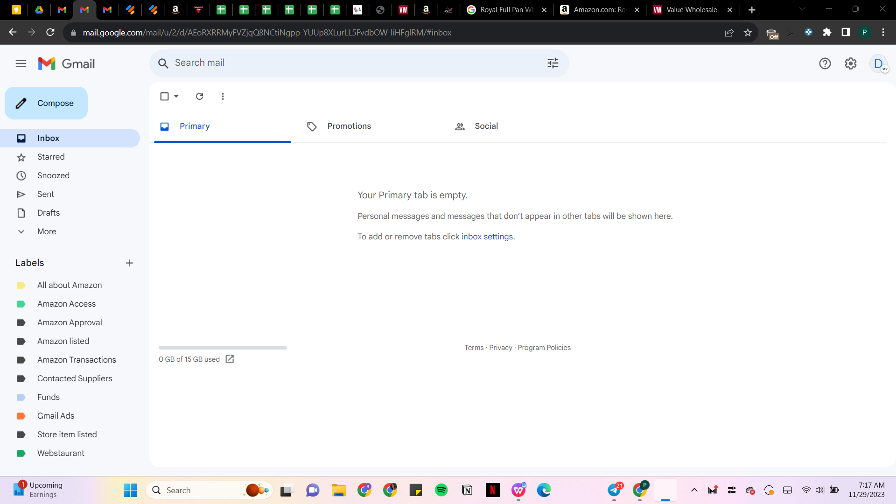Open the Privacy link
Screen dimensions: 896x504
[x=500, y=348]
